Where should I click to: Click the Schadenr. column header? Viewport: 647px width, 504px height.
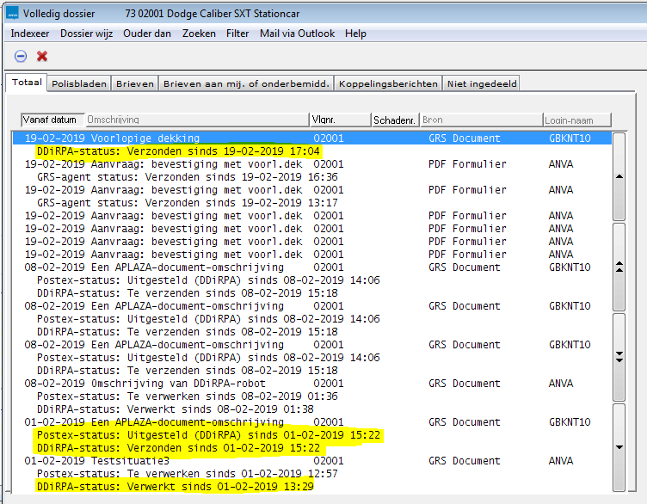pyautogui.click(x=395, y=120)
